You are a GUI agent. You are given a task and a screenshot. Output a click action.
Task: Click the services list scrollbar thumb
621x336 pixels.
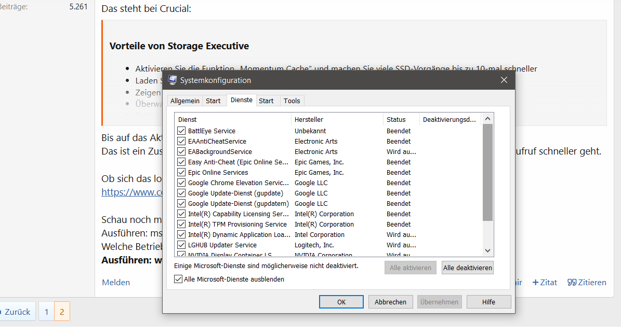click(x=487, y=172)
